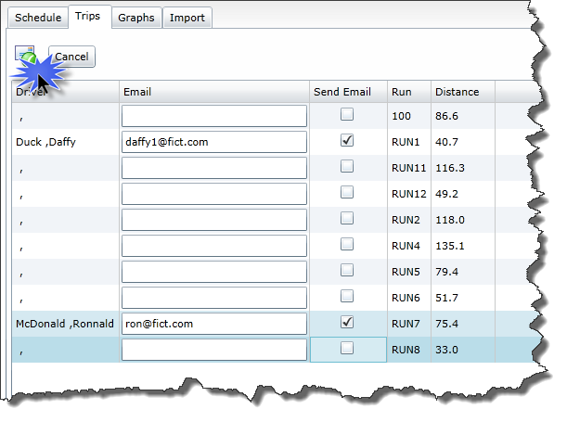Screen dimensions: 567x422
Task: Uncheck Send Email for Duck, Daffy
Action: pyautogui.click(x=347, y=141)
